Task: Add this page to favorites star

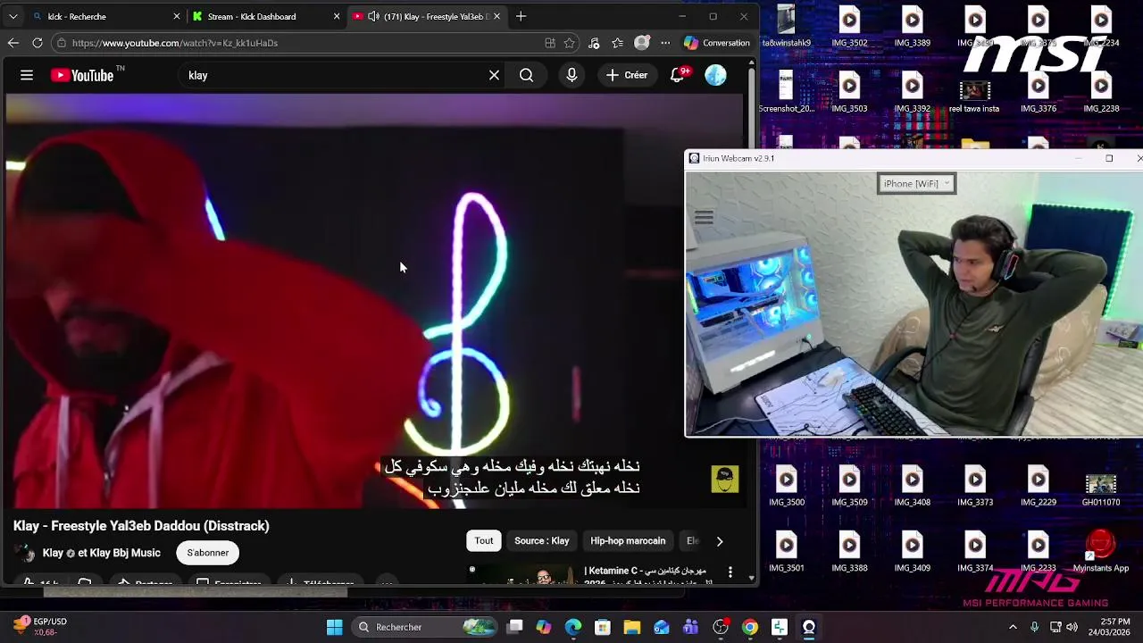Action: (570, 43)
